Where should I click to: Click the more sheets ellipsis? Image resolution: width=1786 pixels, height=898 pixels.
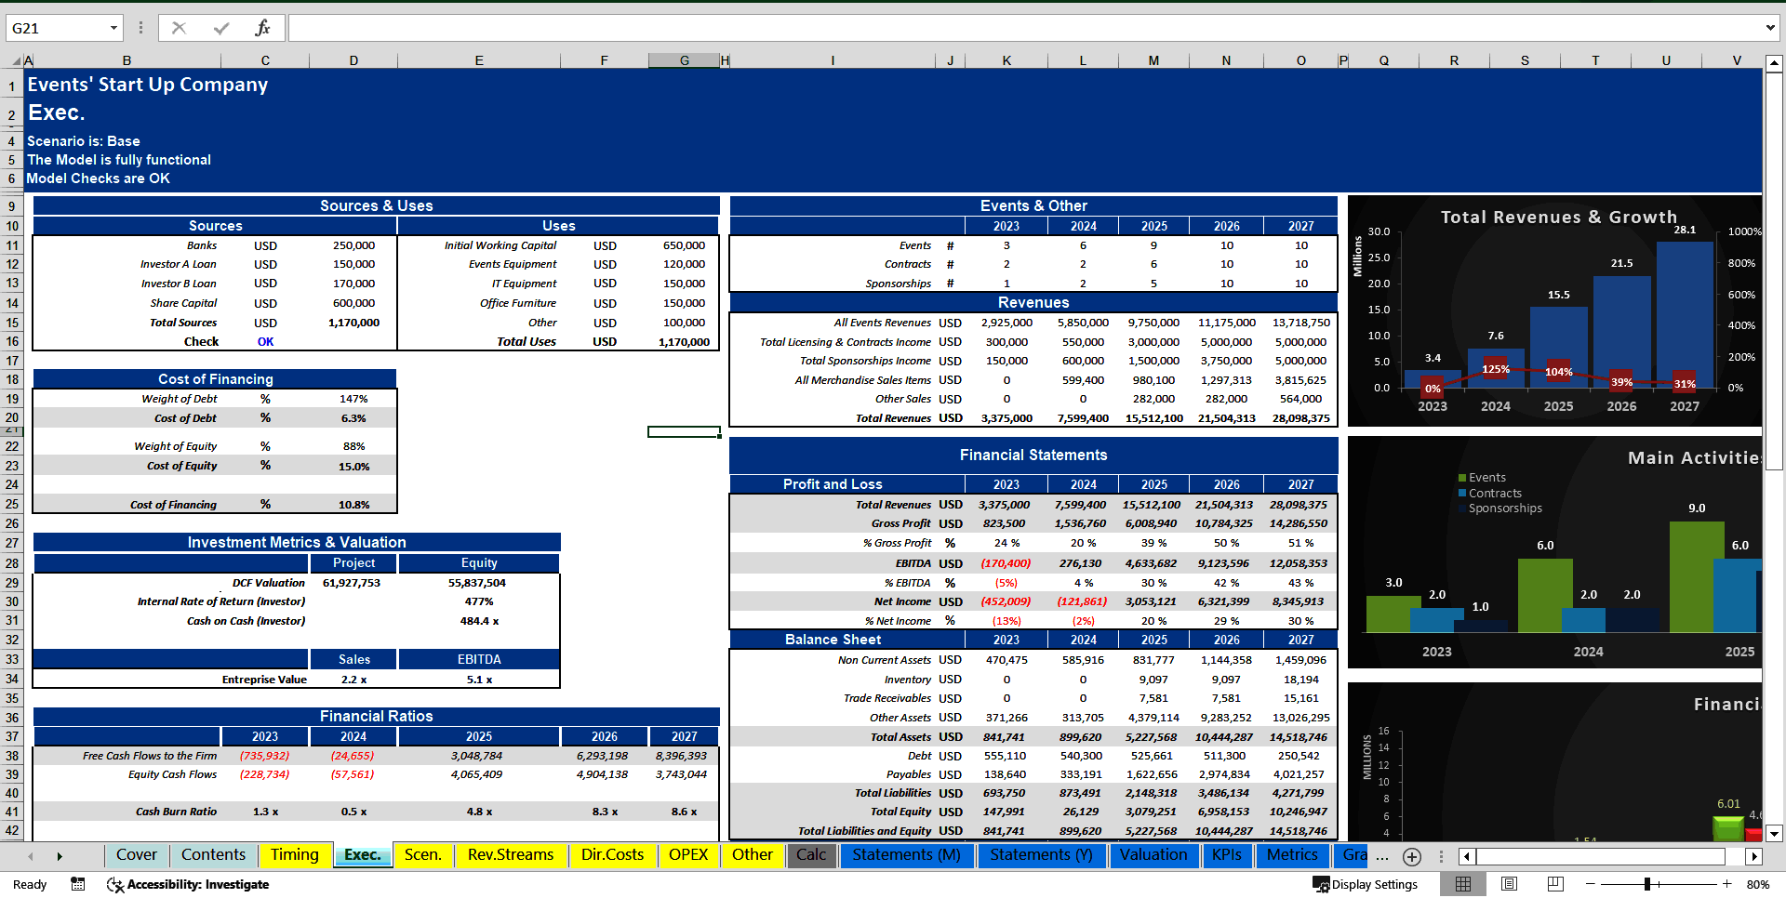click(x=1382, y=856)
